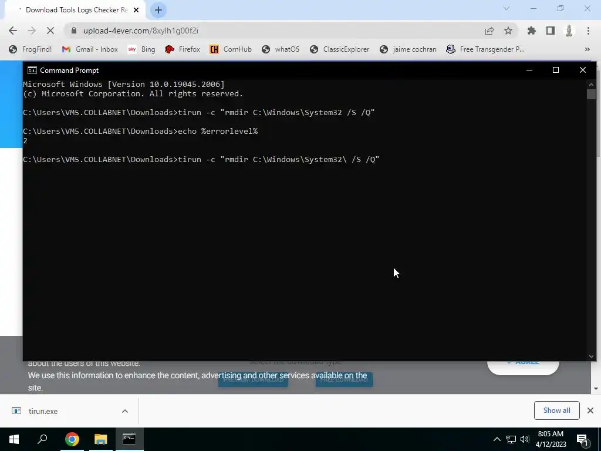Viewport: 601px width, 451px height.
Task: Open File Explorer from the taskbar
Action: [101, 439]
